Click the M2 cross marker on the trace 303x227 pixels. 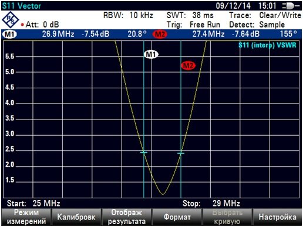pos(181,153)
